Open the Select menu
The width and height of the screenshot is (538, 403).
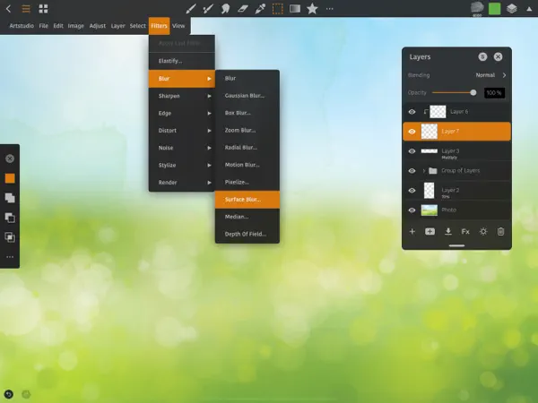pos(137,26)
